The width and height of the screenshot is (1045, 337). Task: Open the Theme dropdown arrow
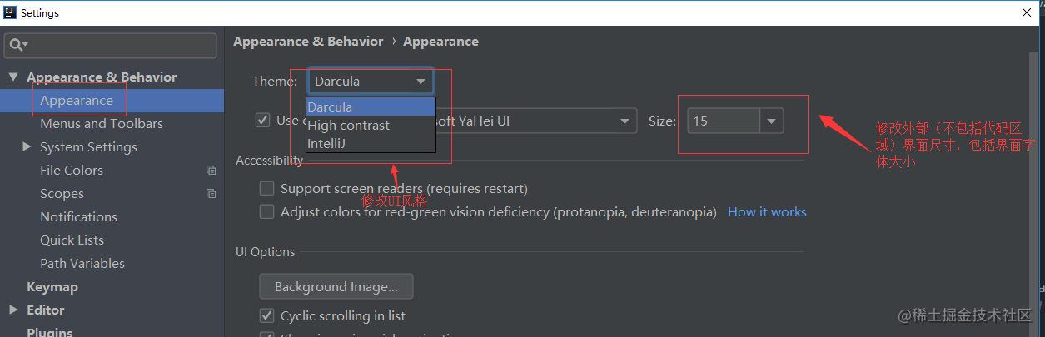pos(420,82)
